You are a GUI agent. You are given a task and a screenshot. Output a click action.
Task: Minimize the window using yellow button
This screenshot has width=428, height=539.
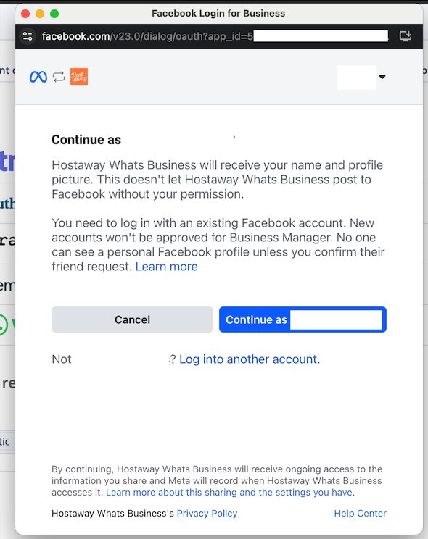point(40,14)
